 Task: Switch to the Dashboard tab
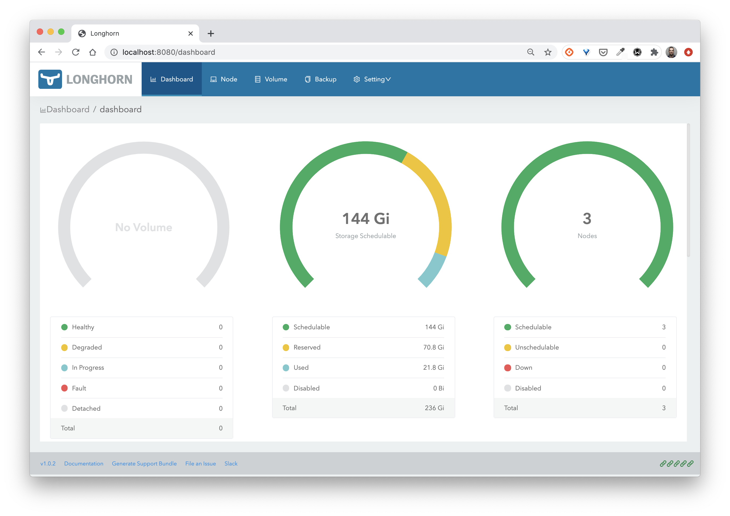172,79
